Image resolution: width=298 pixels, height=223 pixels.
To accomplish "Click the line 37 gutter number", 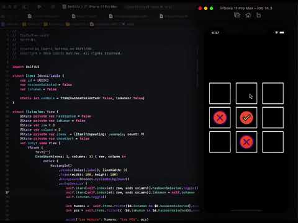I will coord(7,193).
